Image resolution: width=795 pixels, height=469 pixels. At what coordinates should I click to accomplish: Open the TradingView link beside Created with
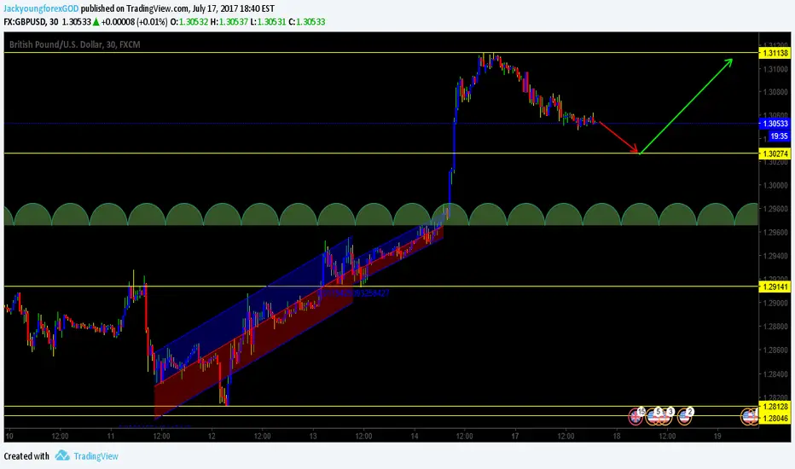pos(96,456)
